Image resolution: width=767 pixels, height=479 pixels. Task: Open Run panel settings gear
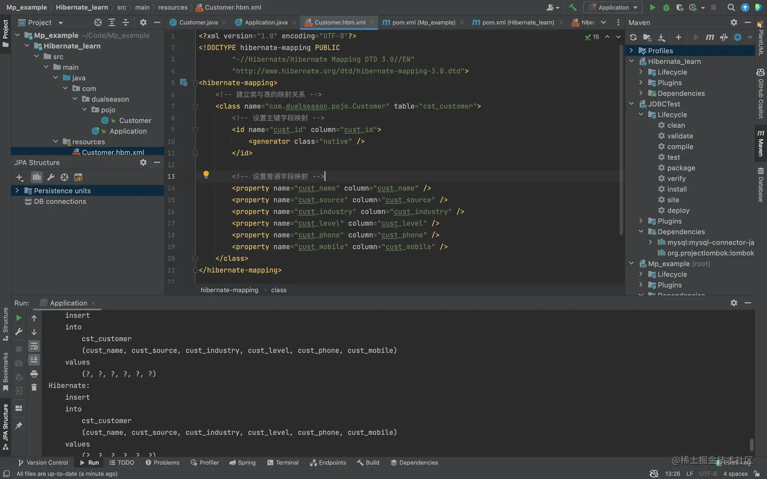(734, 303)
